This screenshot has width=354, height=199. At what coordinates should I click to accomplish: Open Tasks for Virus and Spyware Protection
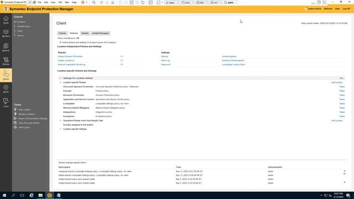(x=342, y=87)
